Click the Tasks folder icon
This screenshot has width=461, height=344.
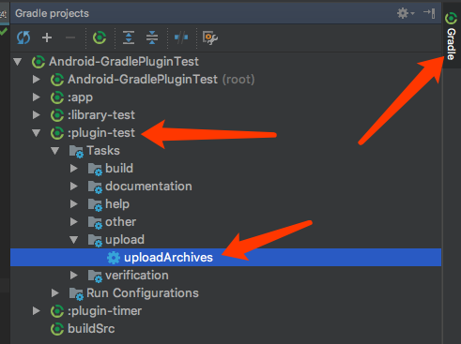tap(76, 151)
